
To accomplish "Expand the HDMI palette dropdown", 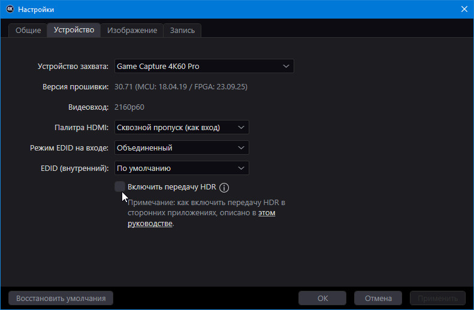I will (x=181, y=127).
